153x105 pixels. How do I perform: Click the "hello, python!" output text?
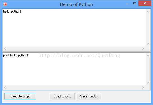[12, 11]
